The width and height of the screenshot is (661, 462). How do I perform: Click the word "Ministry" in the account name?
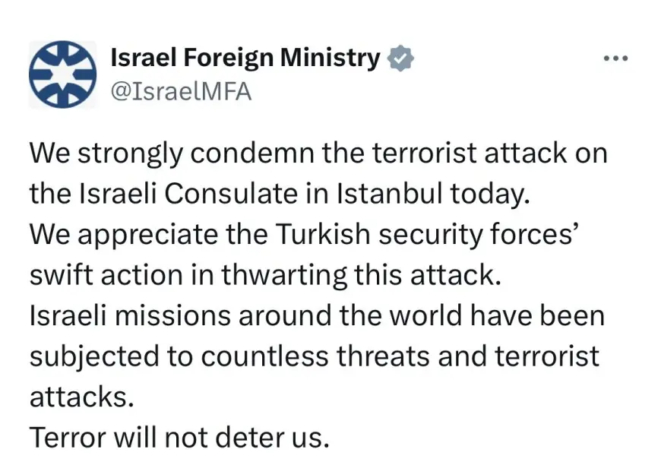[x=335, y=58]
